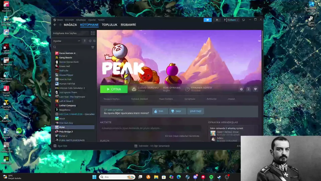The height and width of the screenshot is (181, 321).
Task: Open Razer Cortex desktop icon
Action: click(x=19, y=132)
